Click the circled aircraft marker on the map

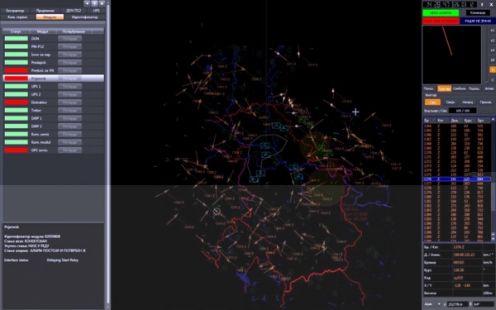point(217,212)
